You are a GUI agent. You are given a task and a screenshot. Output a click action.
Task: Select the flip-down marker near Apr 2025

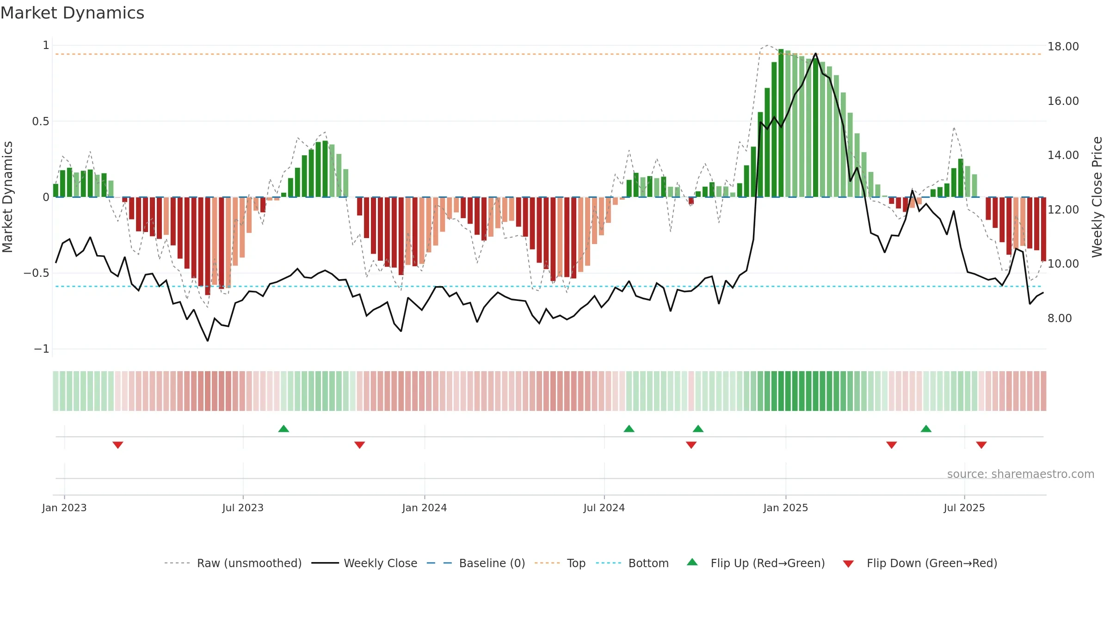point(892,445)
